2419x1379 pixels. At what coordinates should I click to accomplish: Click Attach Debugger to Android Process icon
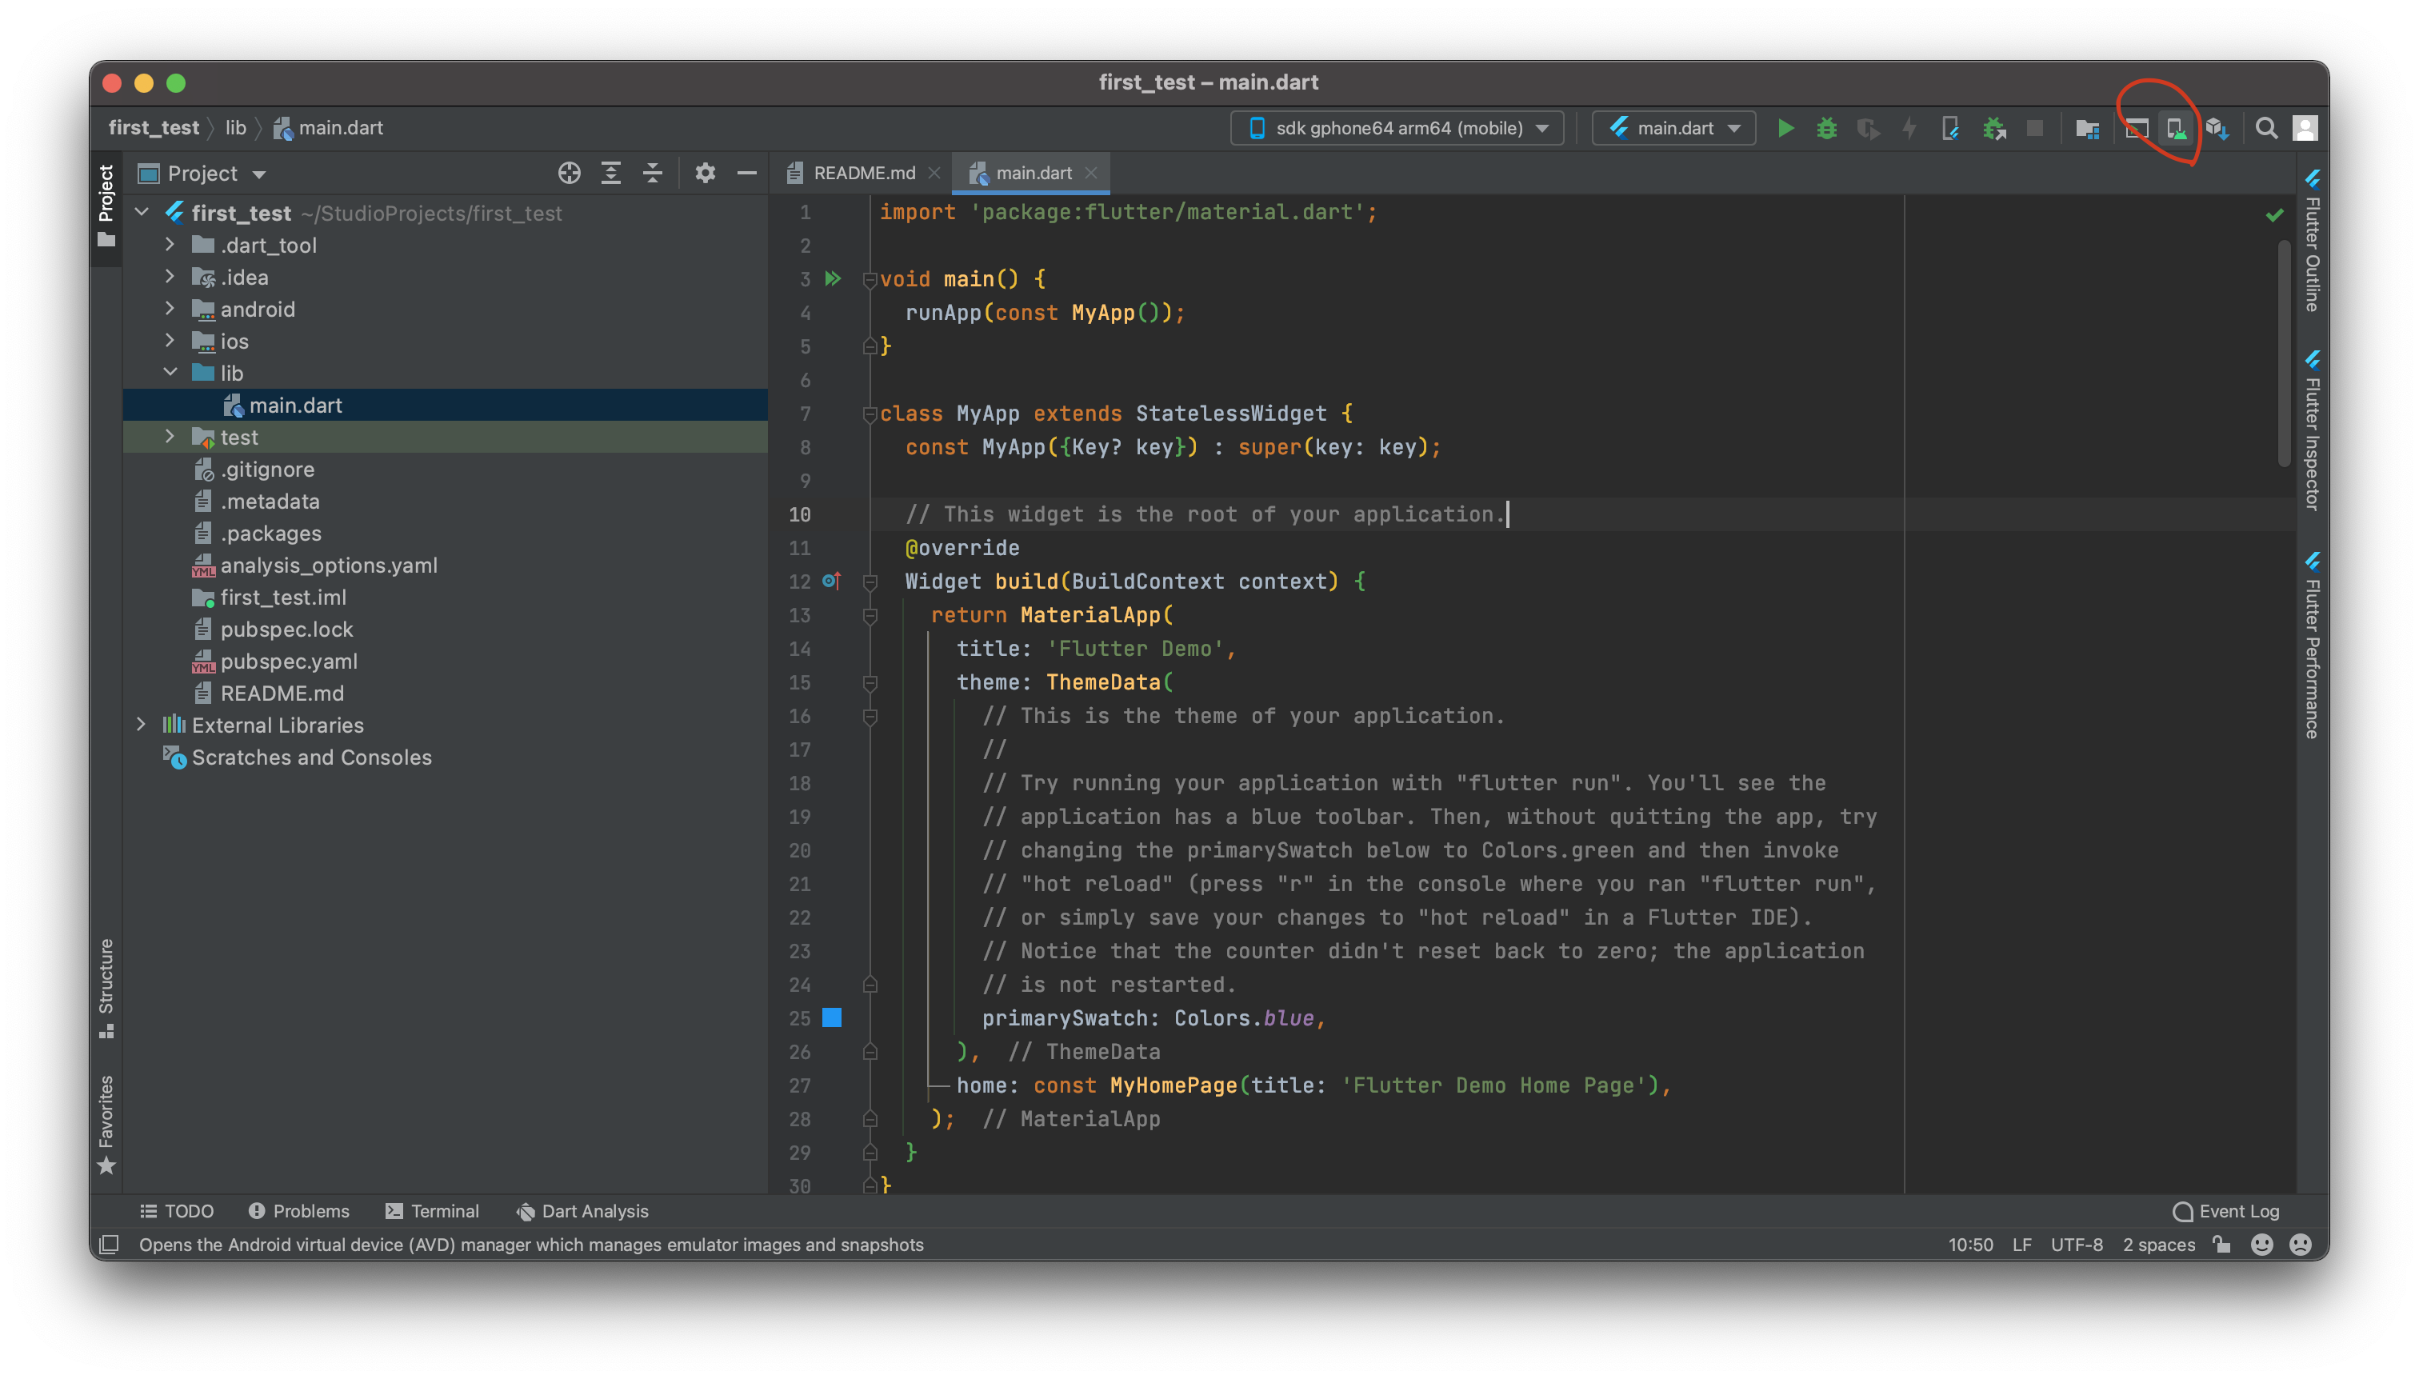1993,129
